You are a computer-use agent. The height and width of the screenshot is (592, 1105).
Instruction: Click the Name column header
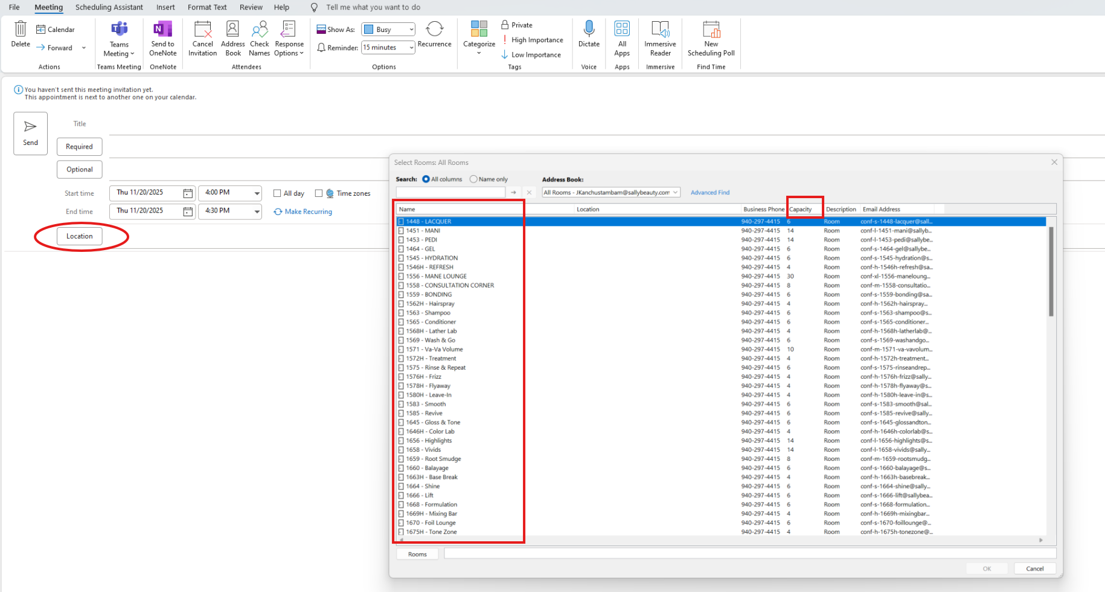click(485, 209)
